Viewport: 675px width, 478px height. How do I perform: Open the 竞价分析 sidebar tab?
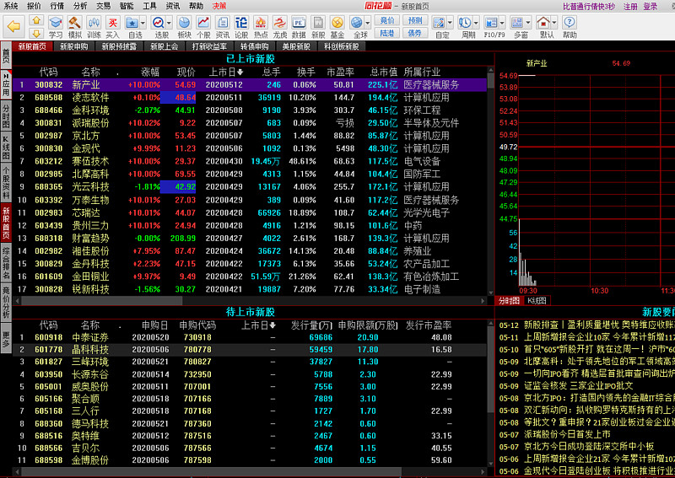tap(6, 303)
